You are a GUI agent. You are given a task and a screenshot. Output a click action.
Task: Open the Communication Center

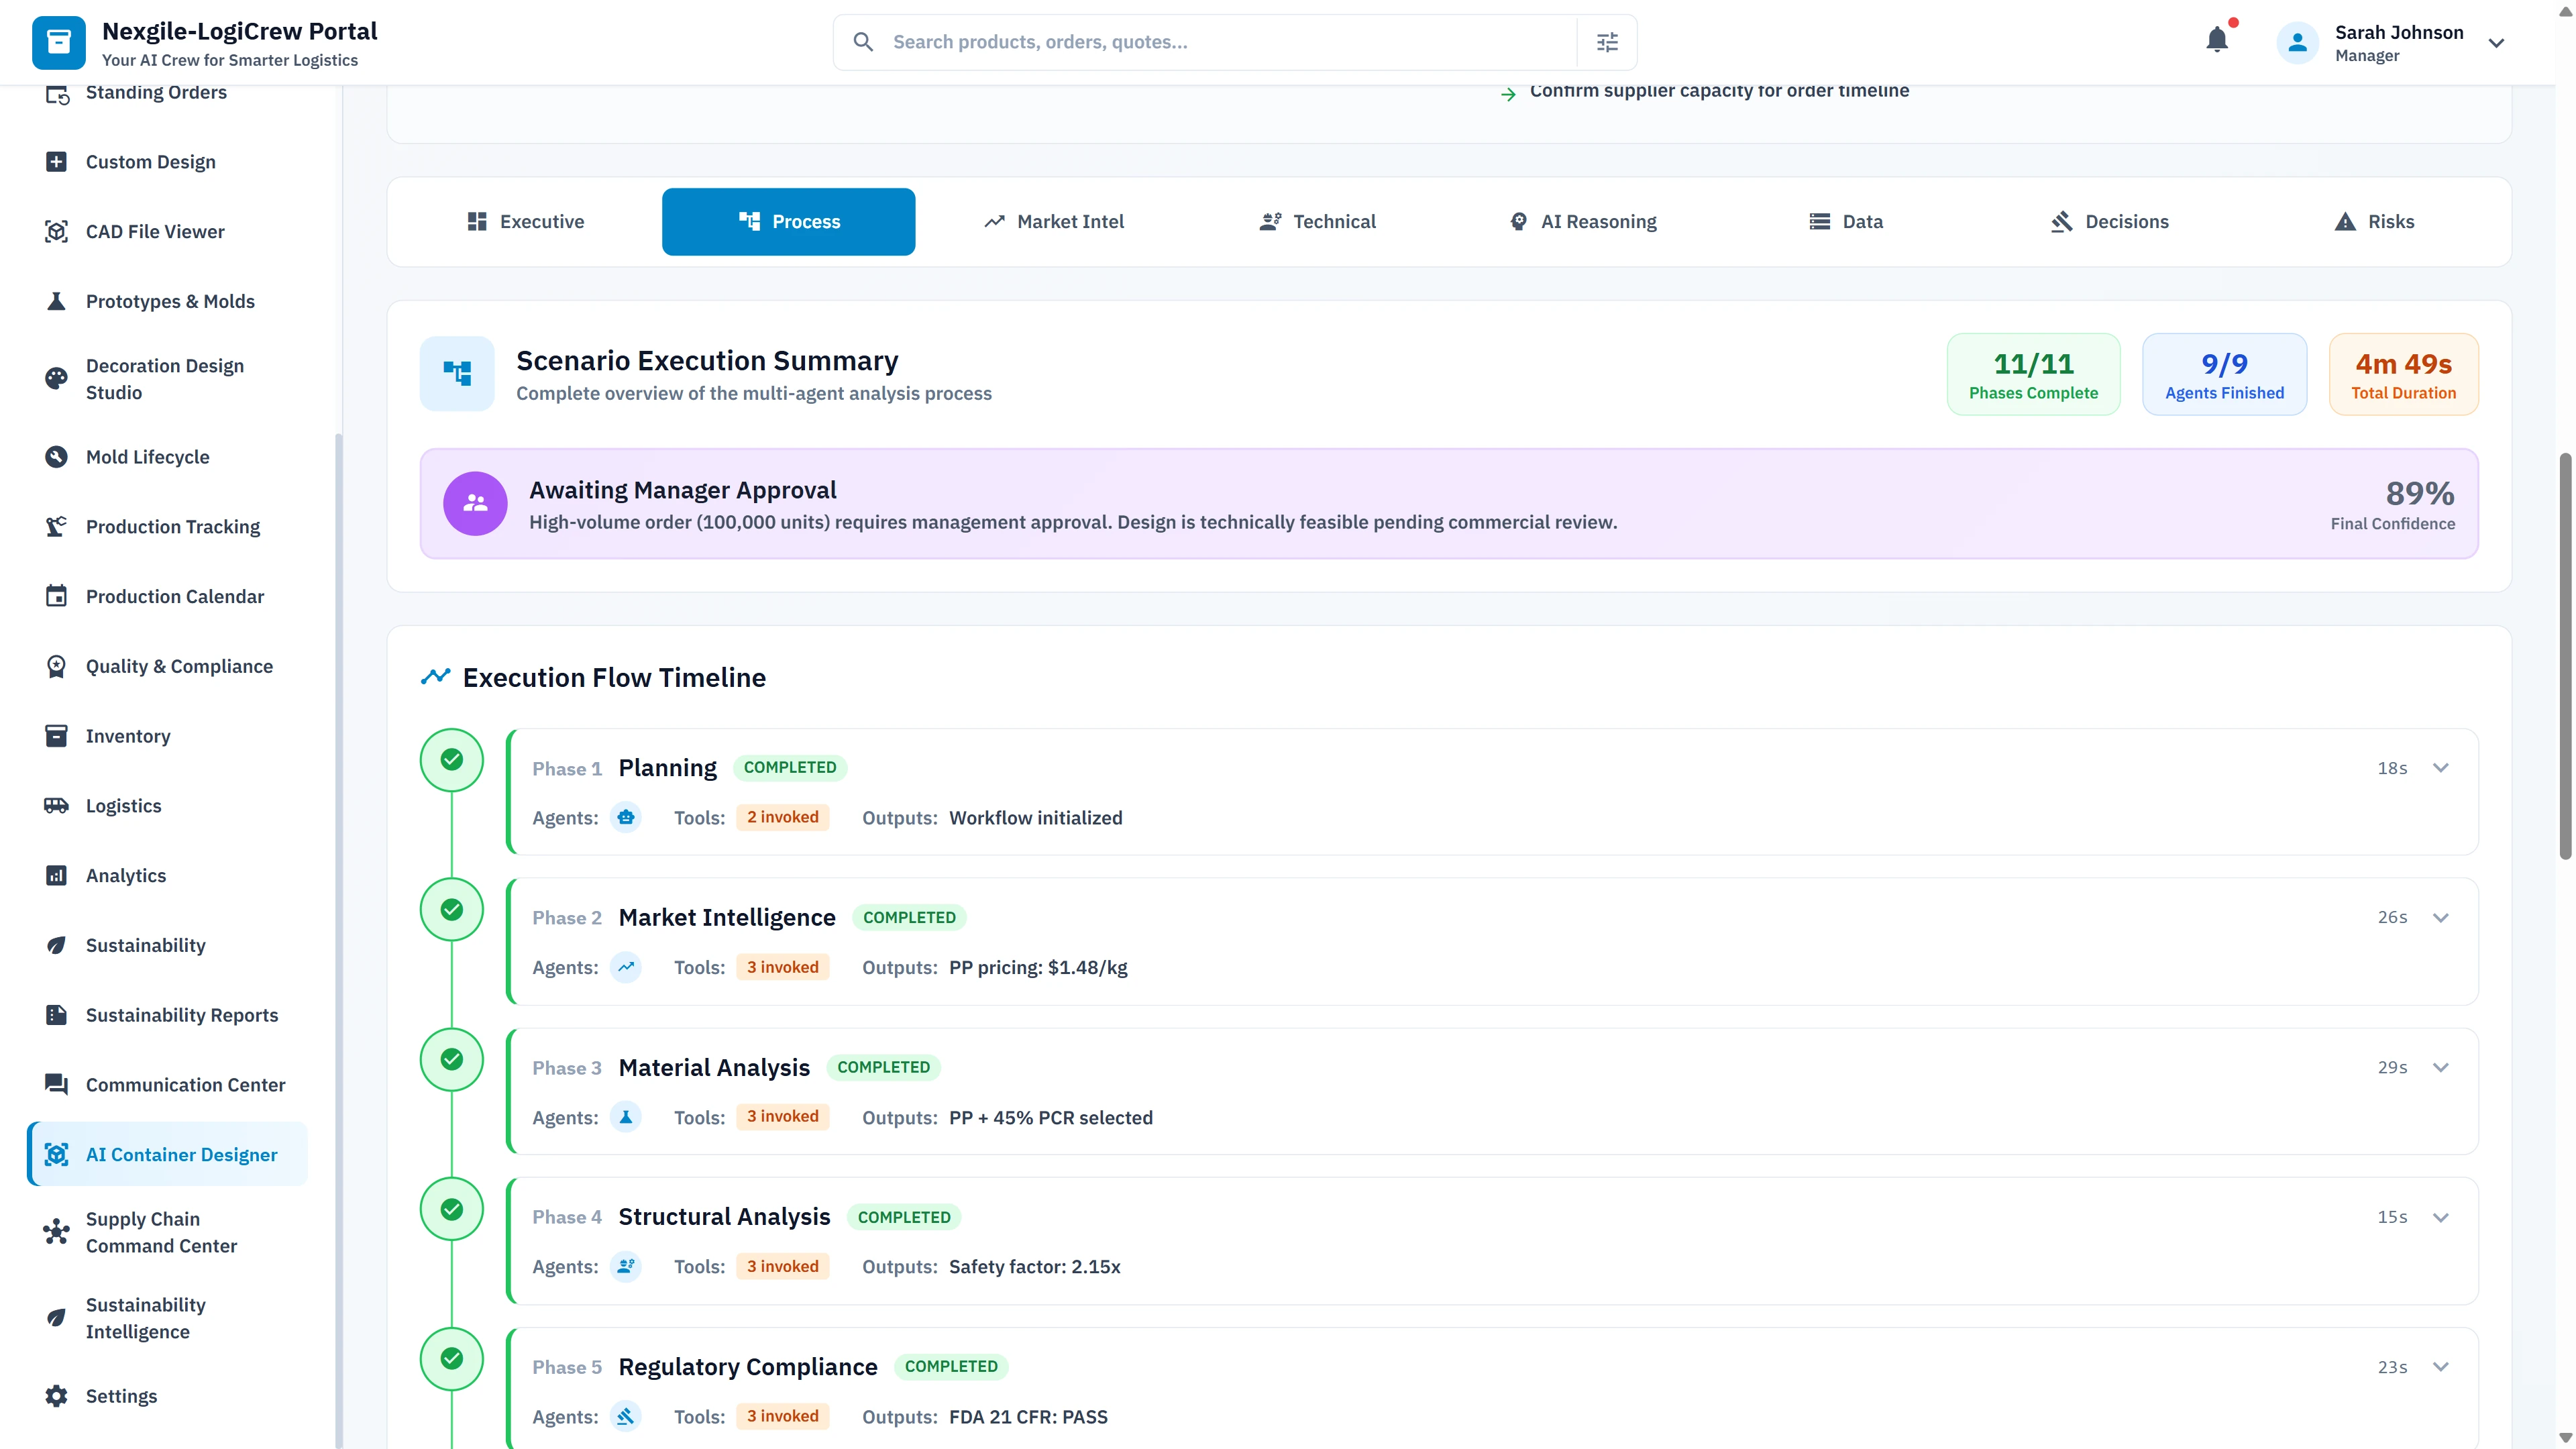click(184, 1084)
